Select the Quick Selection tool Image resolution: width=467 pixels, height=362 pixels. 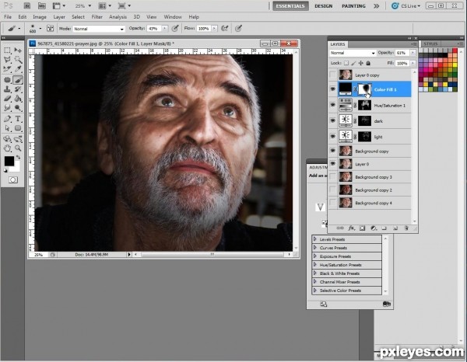[x=18, y=60]
